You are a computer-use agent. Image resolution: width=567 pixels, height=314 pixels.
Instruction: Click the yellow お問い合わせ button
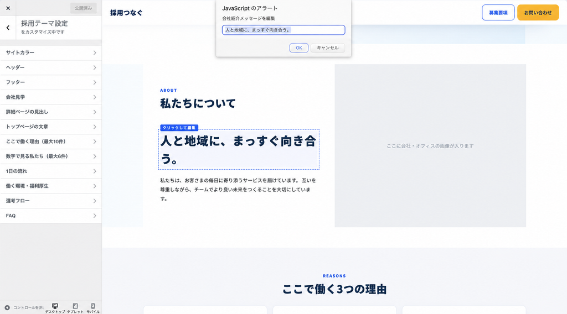538,13
